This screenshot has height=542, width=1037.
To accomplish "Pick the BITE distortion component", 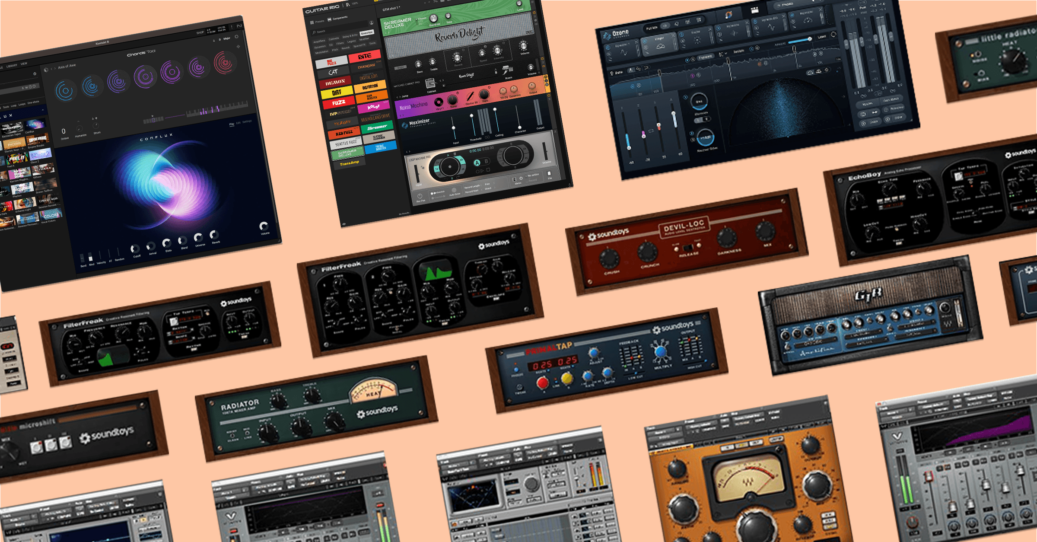I will [364, 56].
